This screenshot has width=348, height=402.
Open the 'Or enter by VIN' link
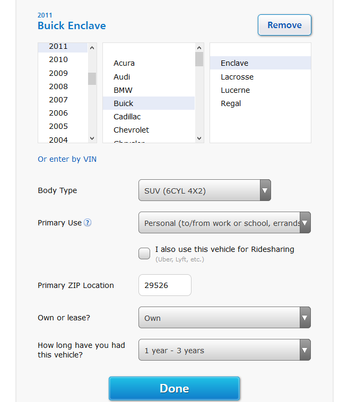tap(67, 159)
